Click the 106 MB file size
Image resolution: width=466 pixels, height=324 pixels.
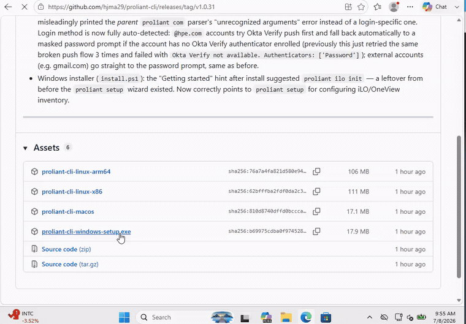pyautogui.click(x=359, y=171)
